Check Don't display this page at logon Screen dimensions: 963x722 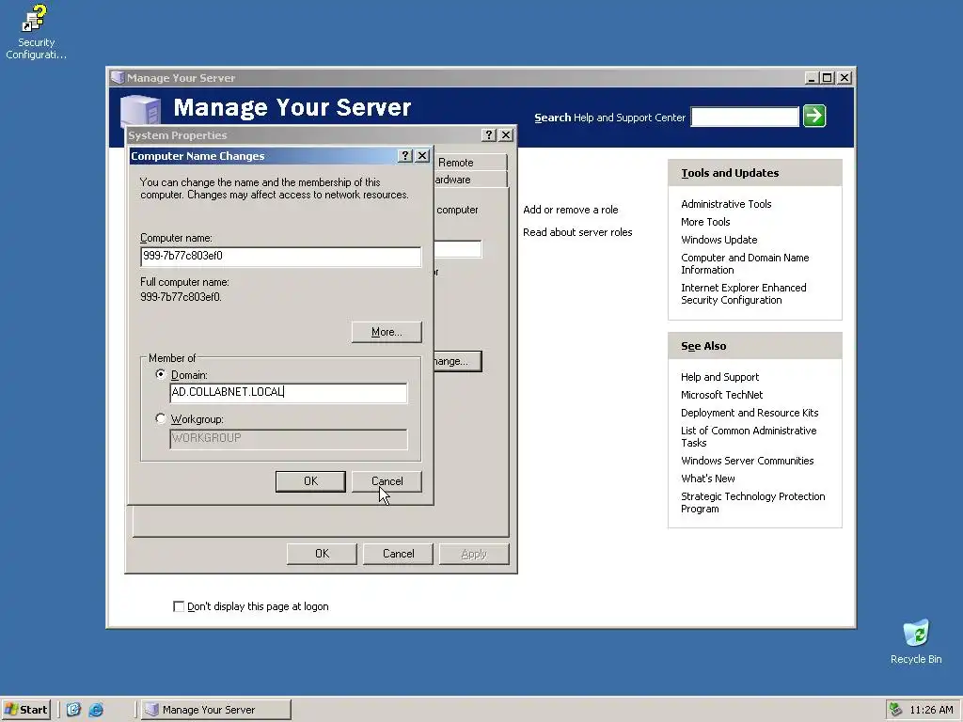pos(179,606)
